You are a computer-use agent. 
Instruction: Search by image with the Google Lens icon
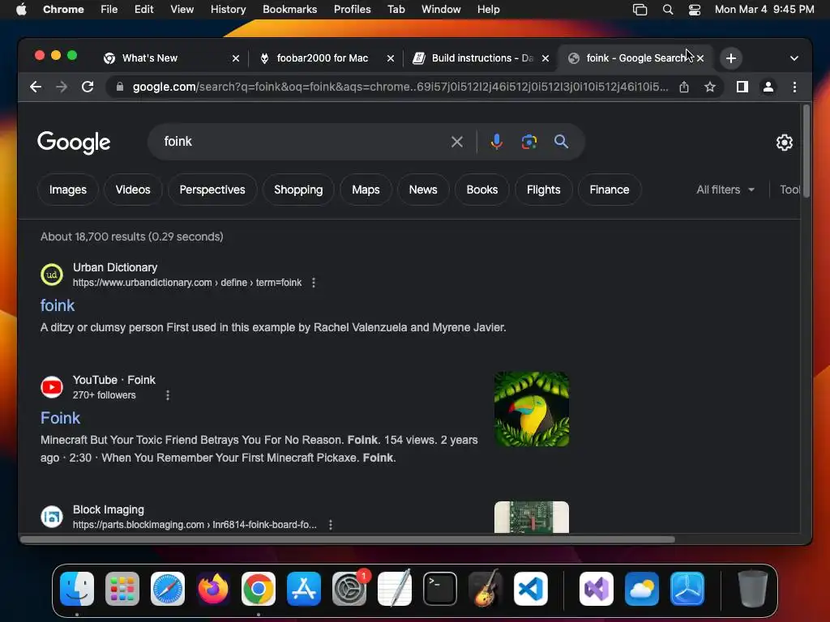528,142
